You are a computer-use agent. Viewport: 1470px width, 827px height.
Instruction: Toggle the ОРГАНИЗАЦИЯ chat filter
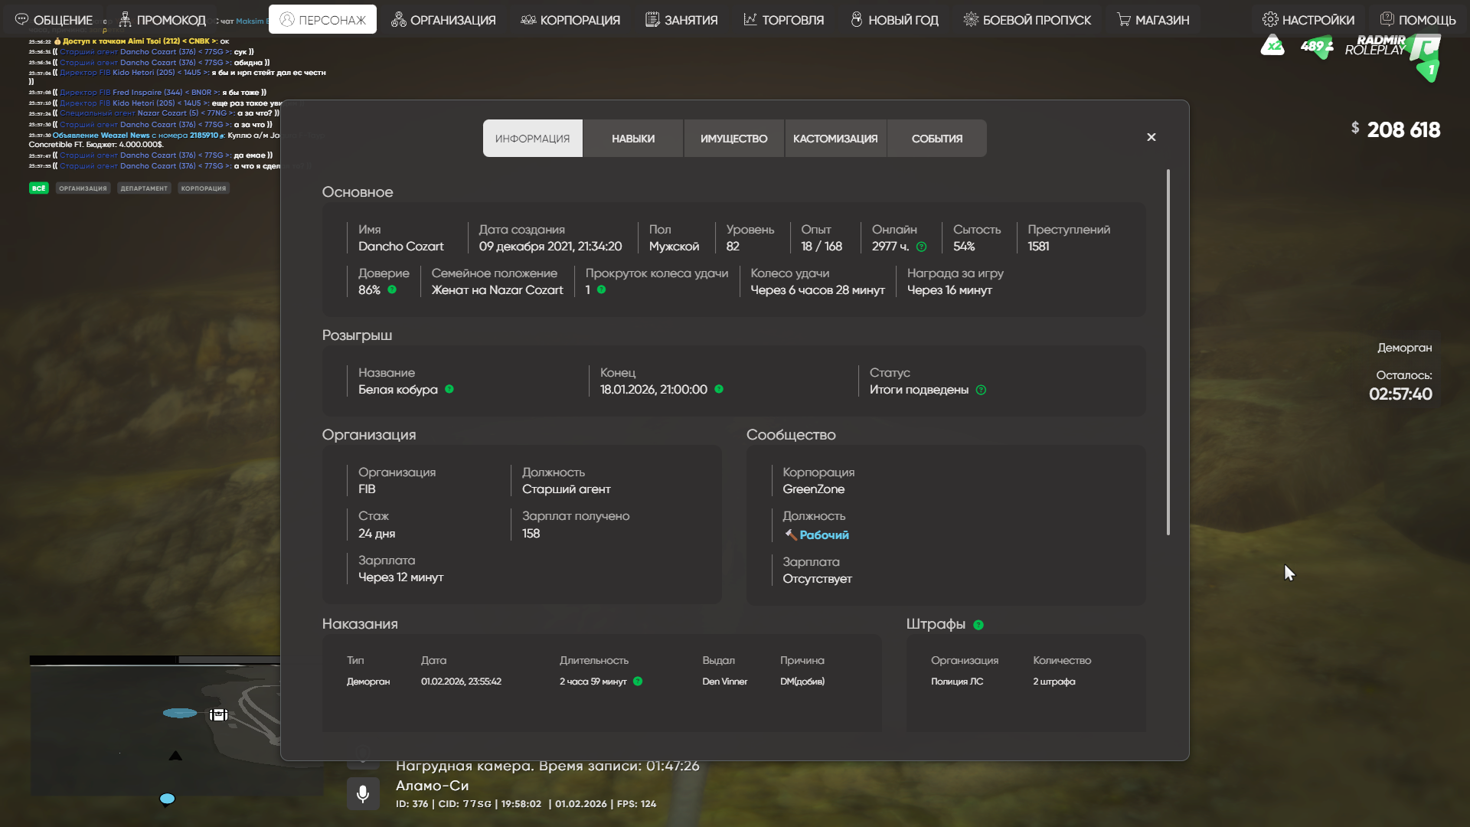pos(83,188)
